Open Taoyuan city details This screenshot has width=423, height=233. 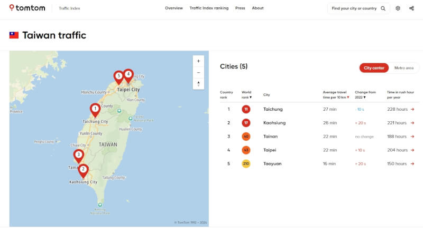(x=272, y=163)
